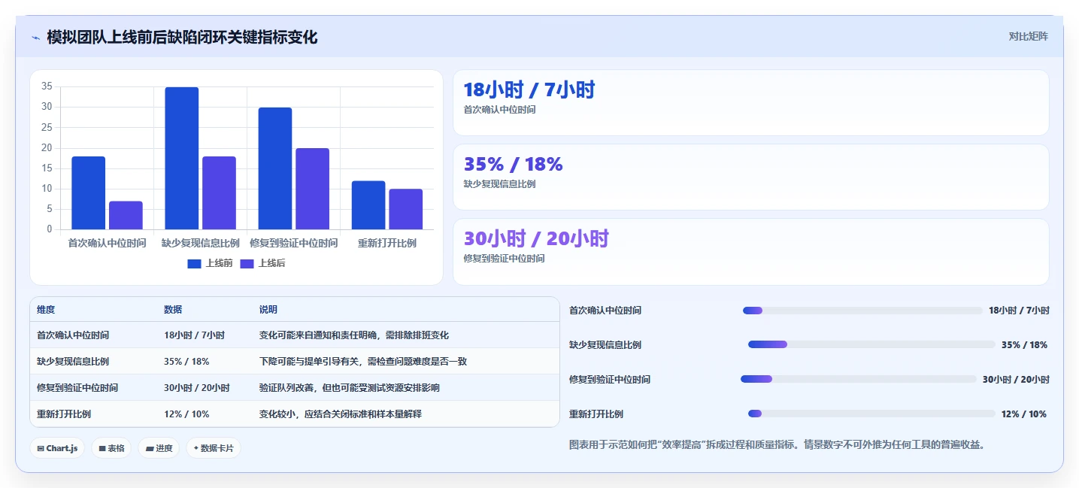
Task: Click the note 验证队列改善，但也可能受测试资源安排影响
Action: (x=350, y=388)
